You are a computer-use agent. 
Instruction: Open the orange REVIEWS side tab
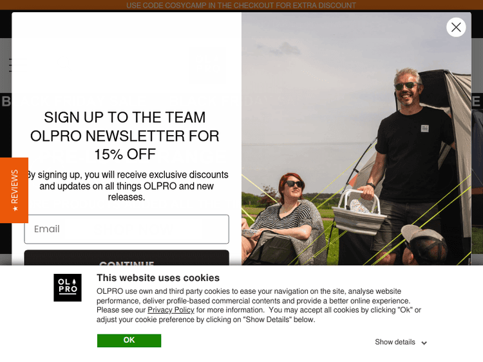[x=14, y=190]
